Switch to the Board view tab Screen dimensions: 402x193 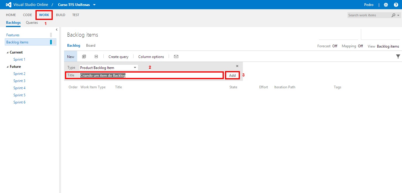pos(91,45)
